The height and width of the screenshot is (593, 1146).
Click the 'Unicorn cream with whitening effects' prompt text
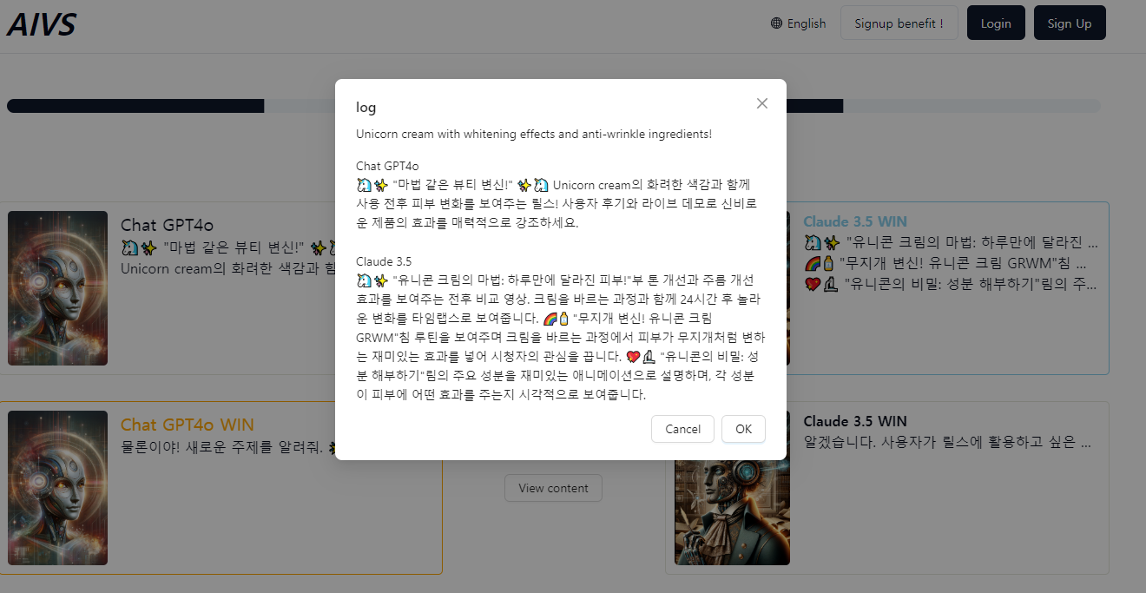tap(534, 135)
